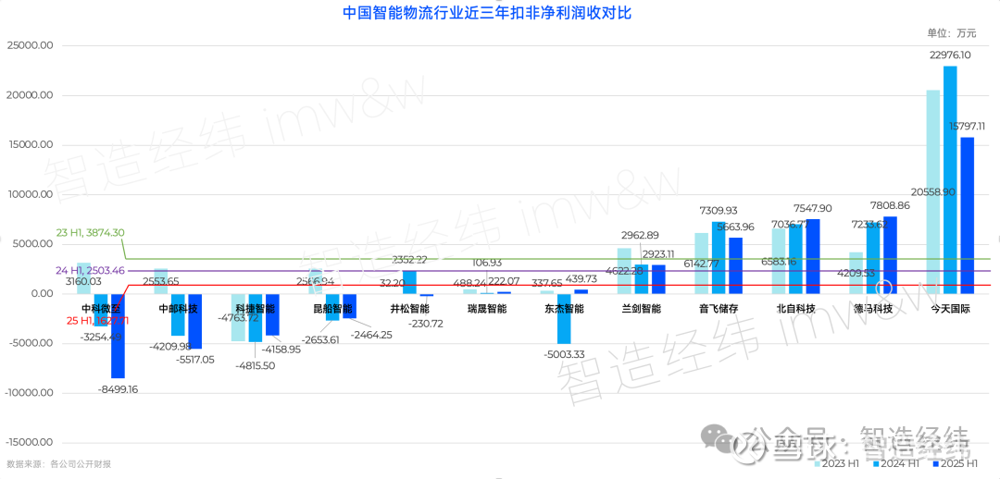Click the data value 7808.86
Viewport: 1000px width, 479px height.
click(891, 205)
